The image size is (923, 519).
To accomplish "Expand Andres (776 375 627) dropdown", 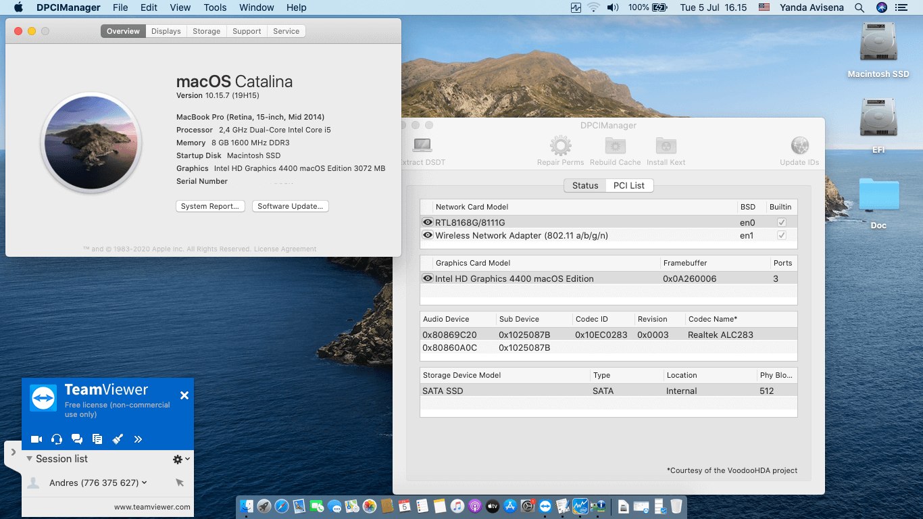I will tap(145, 483).
